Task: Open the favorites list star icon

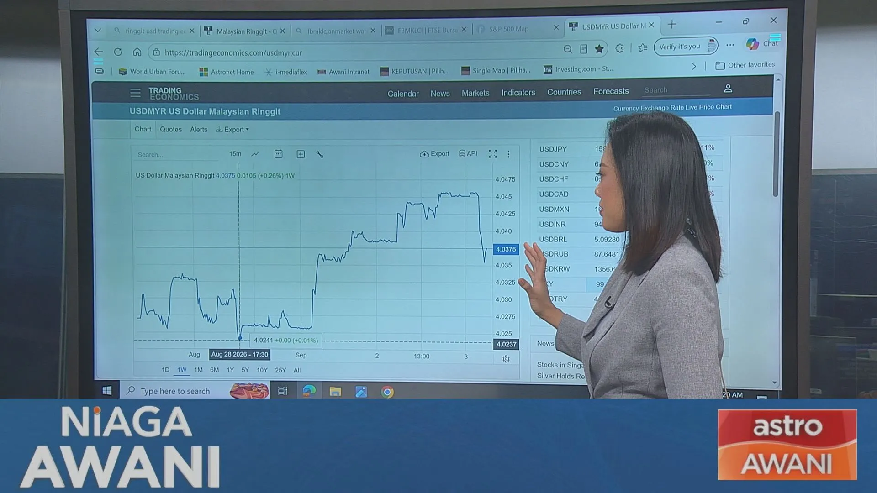Action: click(x=643, y=47)
